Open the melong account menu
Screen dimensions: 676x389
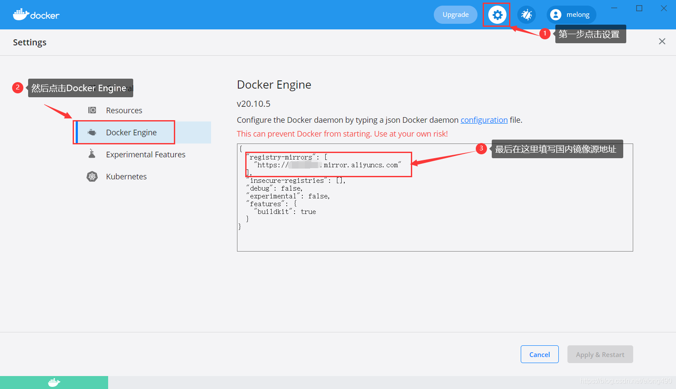pyautogui.click(x=571, y=15)
